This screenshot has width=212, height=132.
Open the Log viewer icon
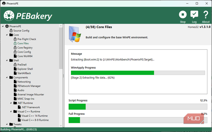[x=194, y=14]
